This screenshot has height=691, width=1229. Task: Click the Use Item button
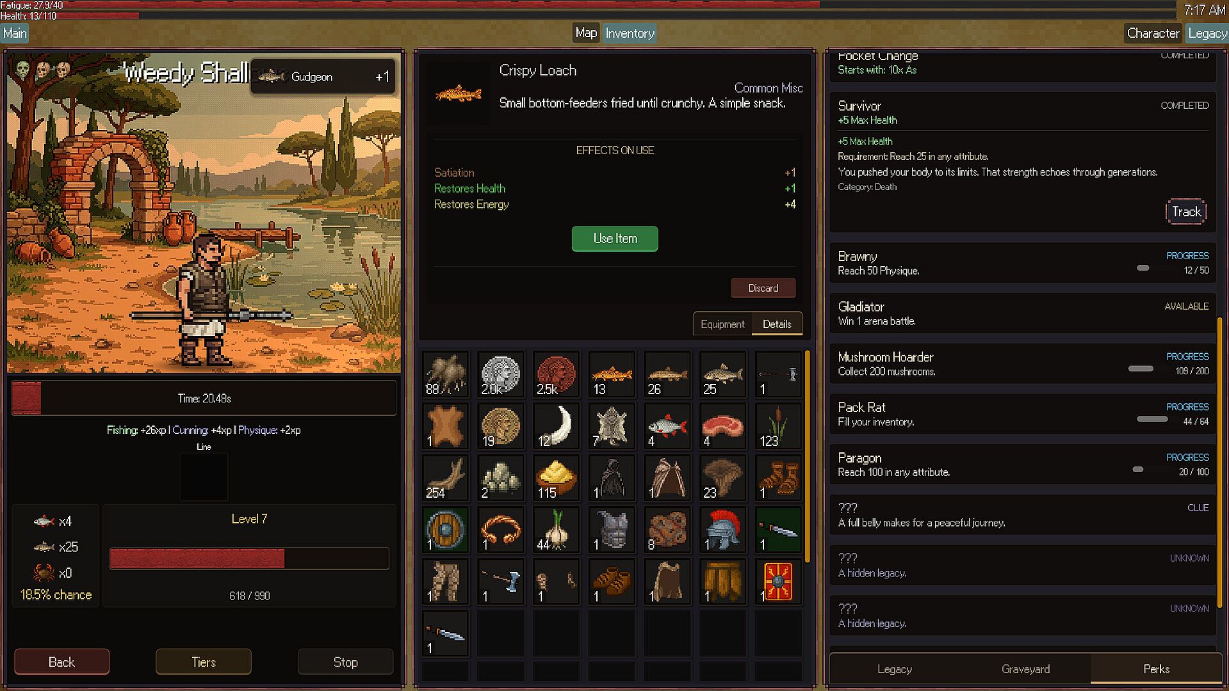click(615, 239)
